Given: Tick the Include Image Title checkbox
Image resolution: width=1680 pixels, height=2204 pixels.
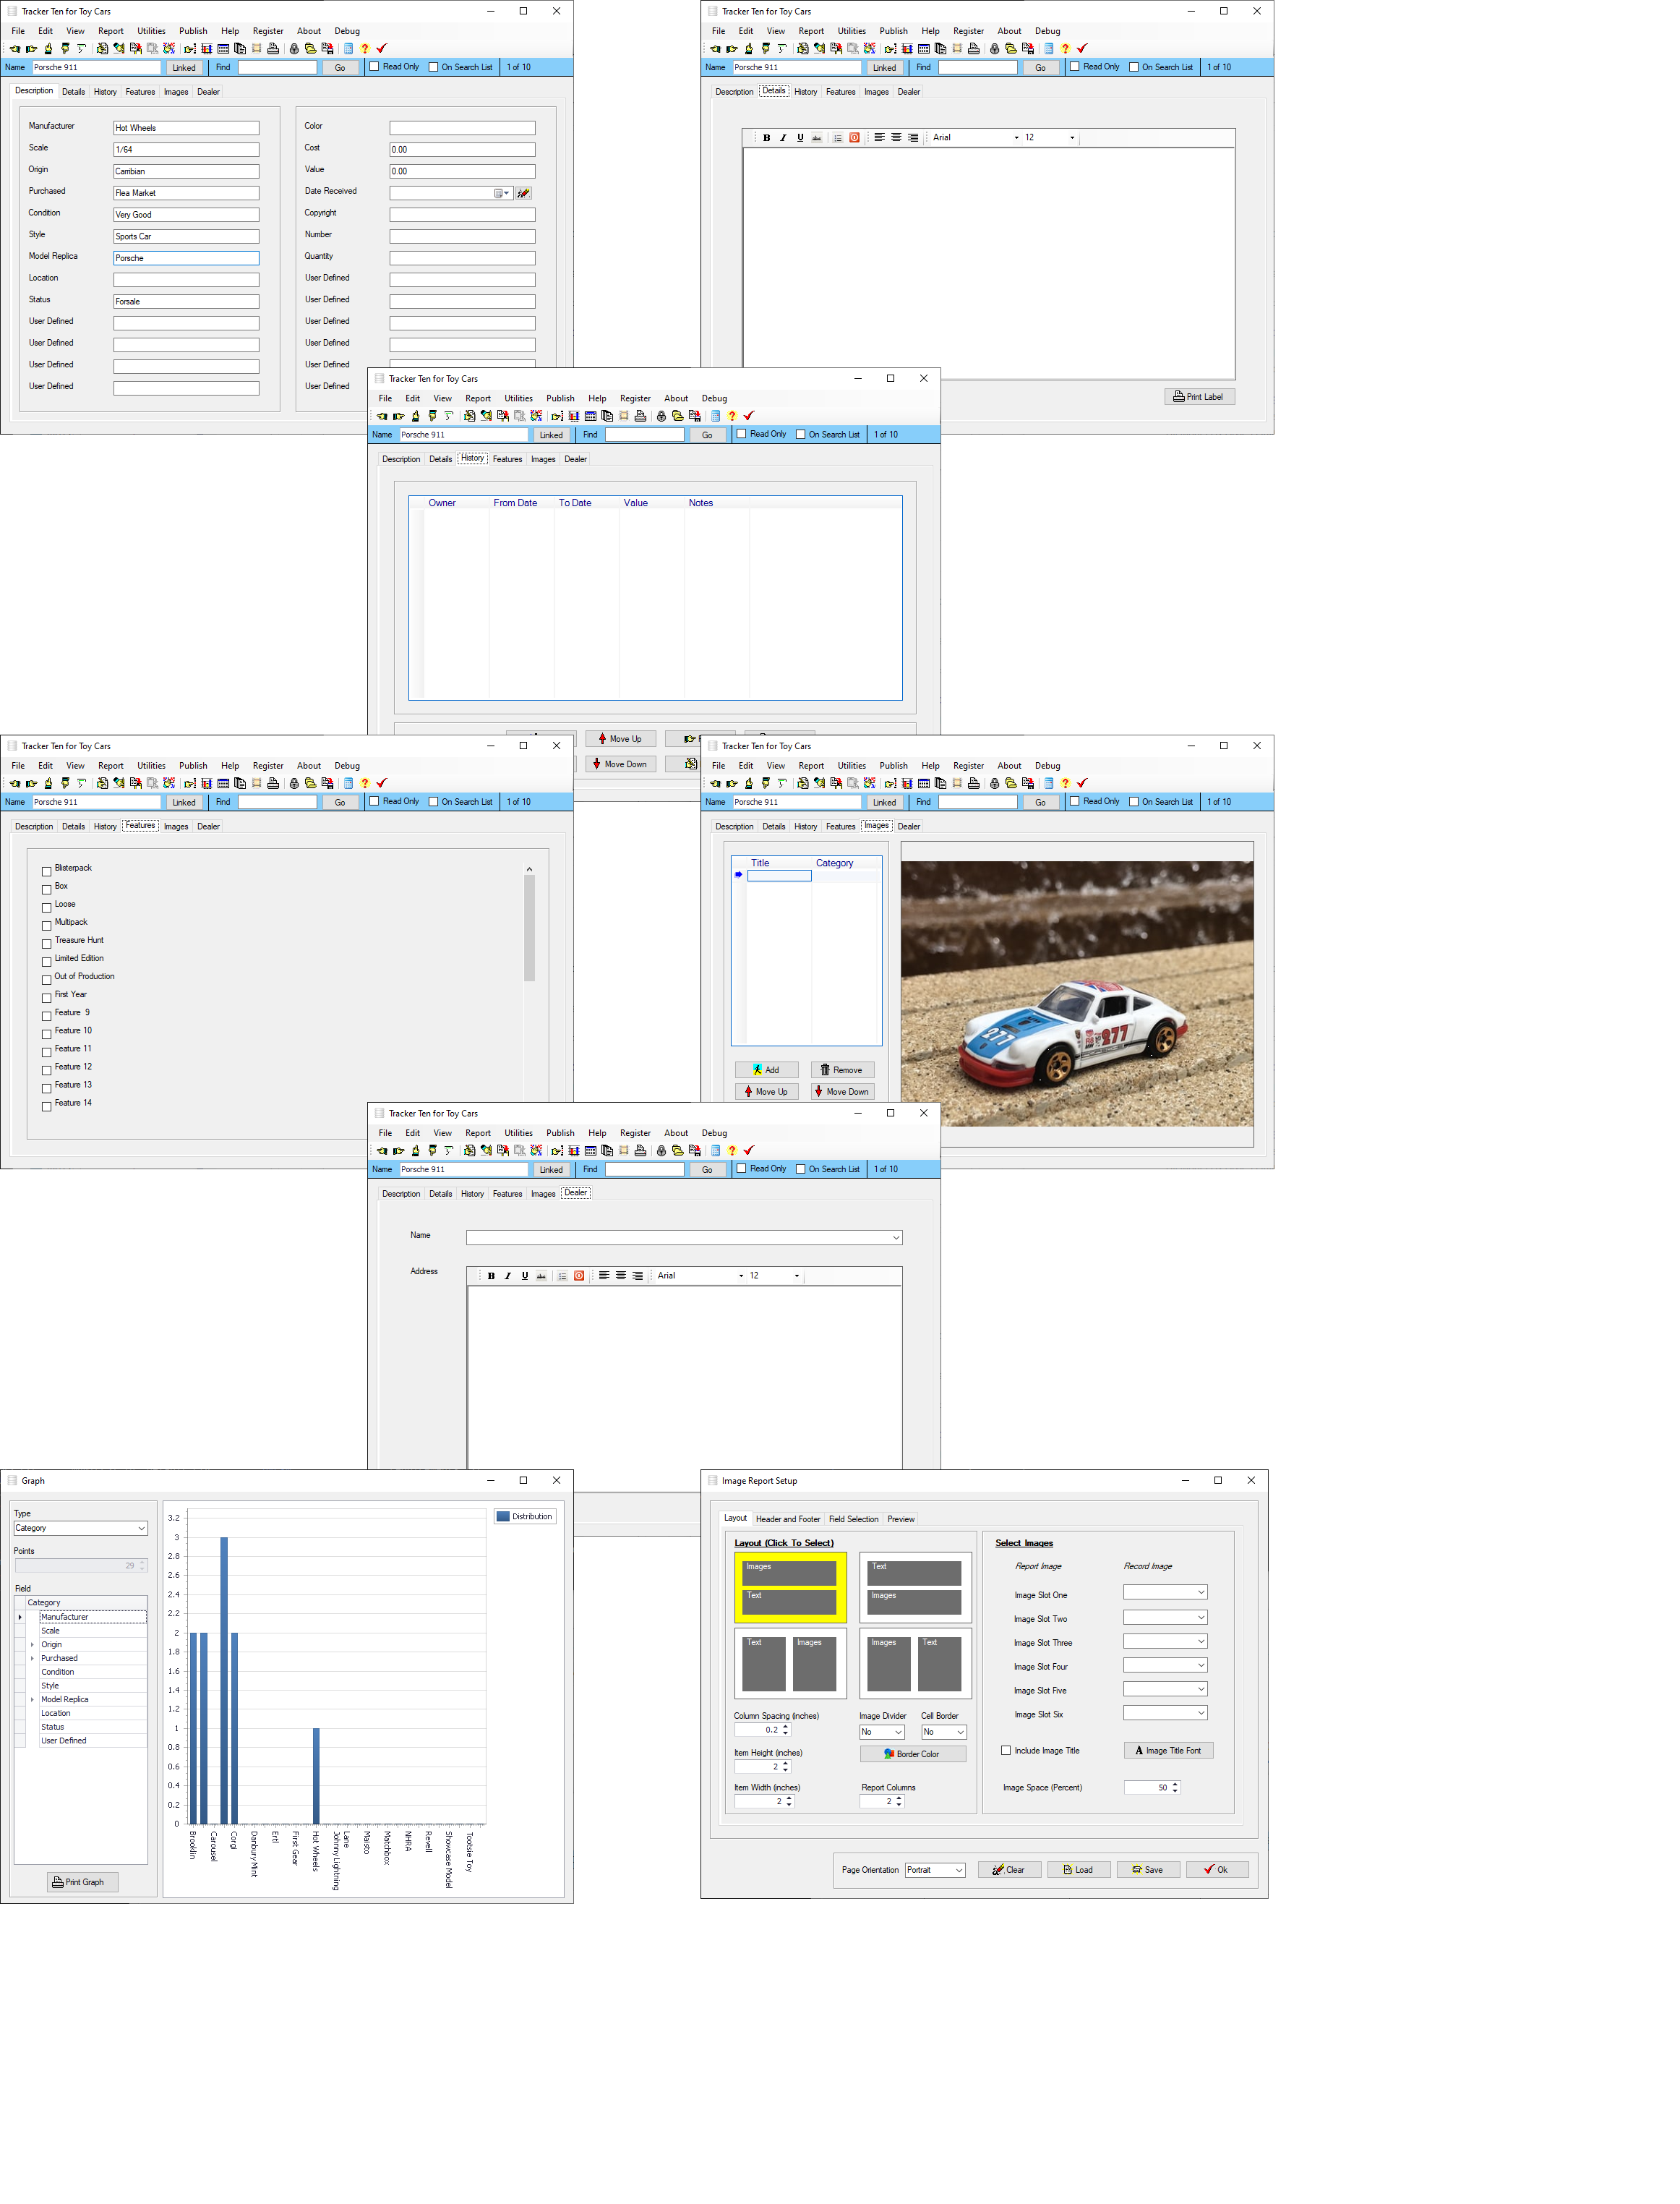Looking at the screenshot, I should (x=1006, y=1750).
